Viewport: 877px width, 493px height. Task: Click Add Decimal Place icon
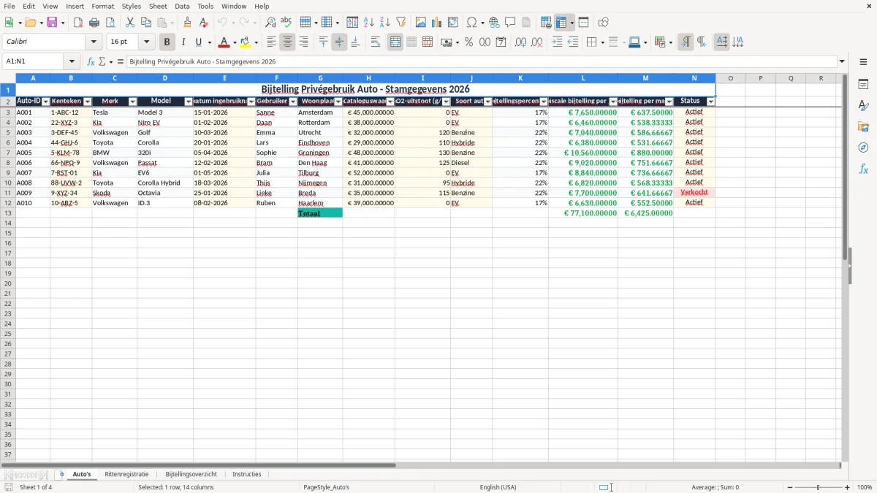click(520, 42)
